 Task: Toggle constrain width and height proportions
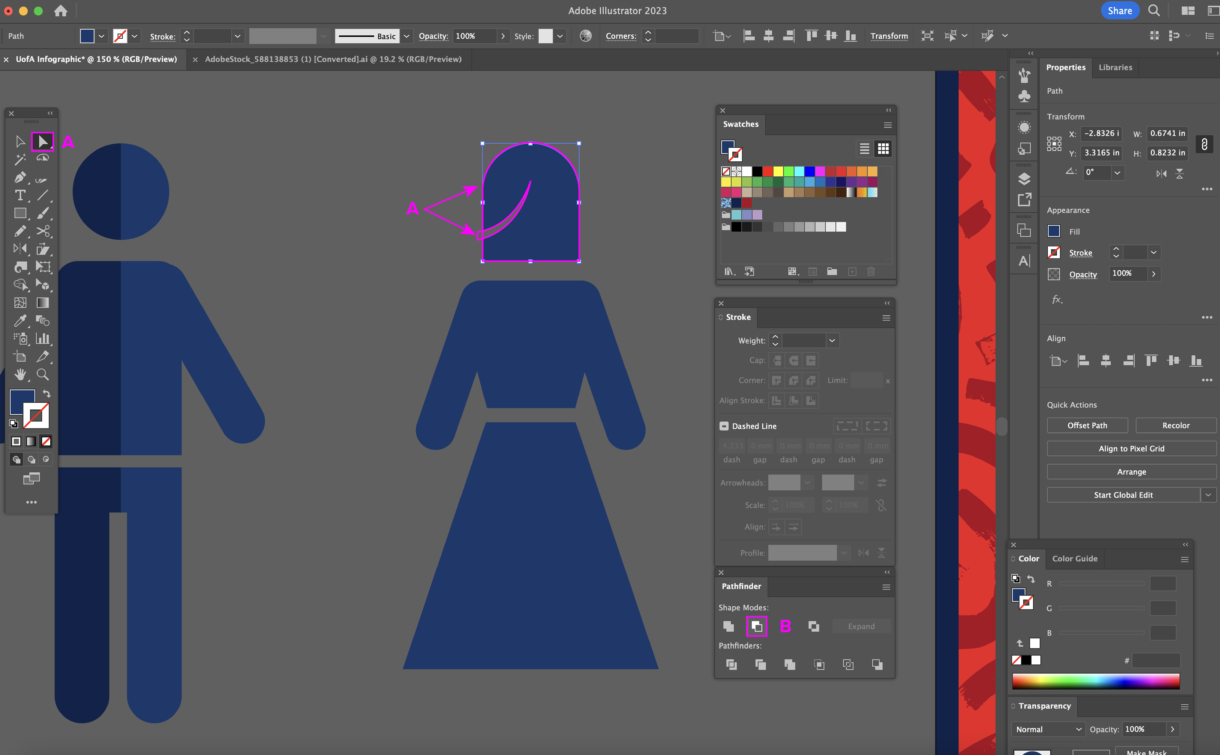(x=1204, y=144)
